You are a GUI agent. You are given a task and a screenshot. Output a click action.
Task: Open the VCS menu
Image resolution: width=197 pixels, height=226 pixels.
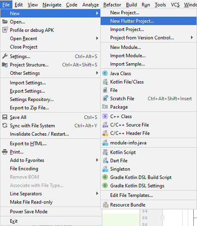175,5
